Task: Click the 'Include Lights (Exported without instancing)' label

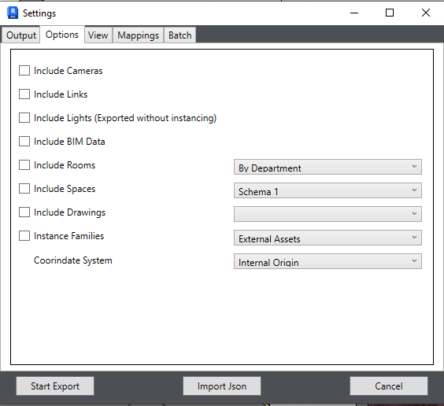Action: [125, 118]
